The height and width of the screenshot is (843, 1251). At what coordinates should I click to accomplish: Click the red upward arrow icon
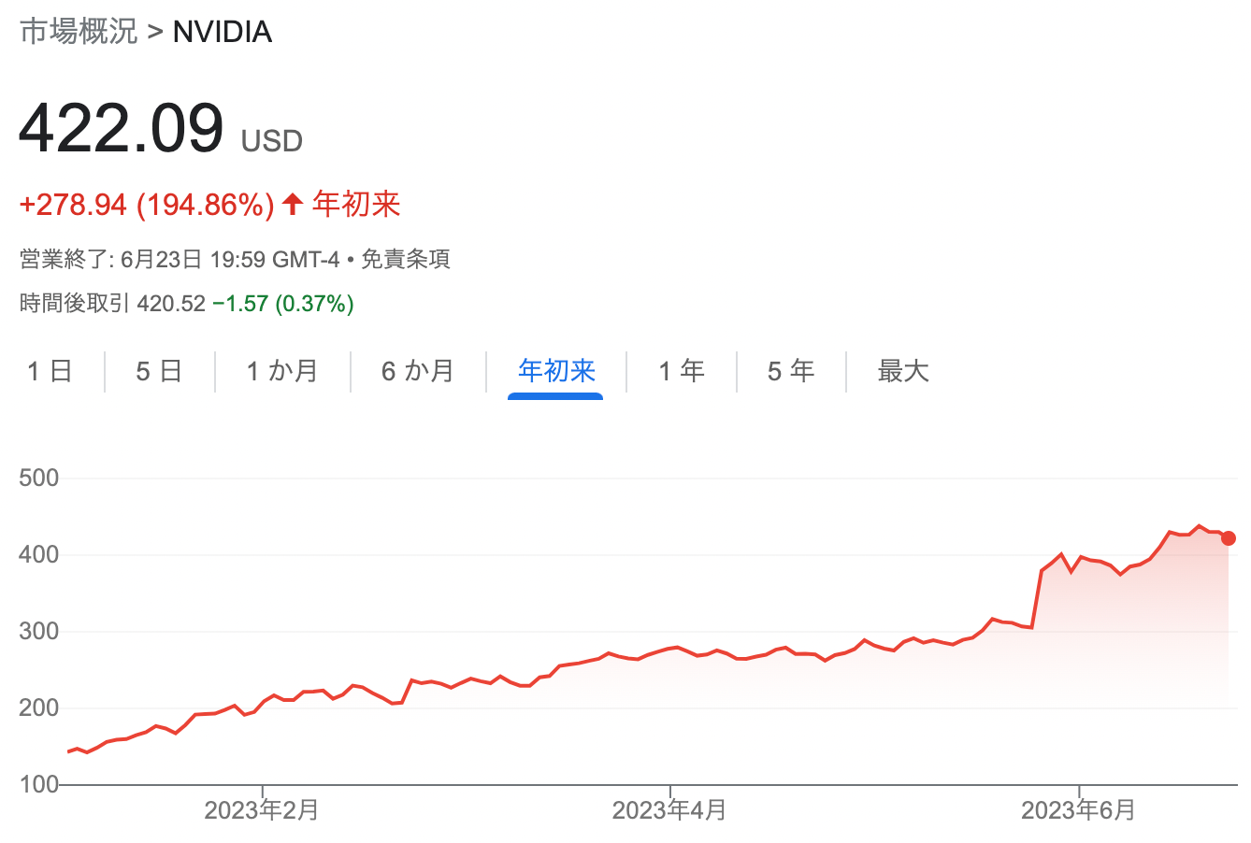click(293, 204)
